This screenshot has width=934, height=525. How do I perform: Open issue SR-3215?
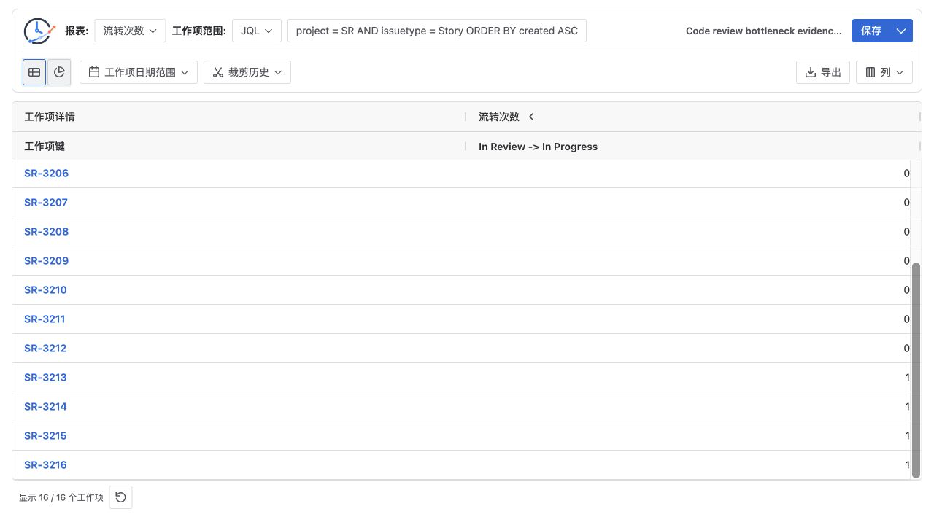[45, 436]
